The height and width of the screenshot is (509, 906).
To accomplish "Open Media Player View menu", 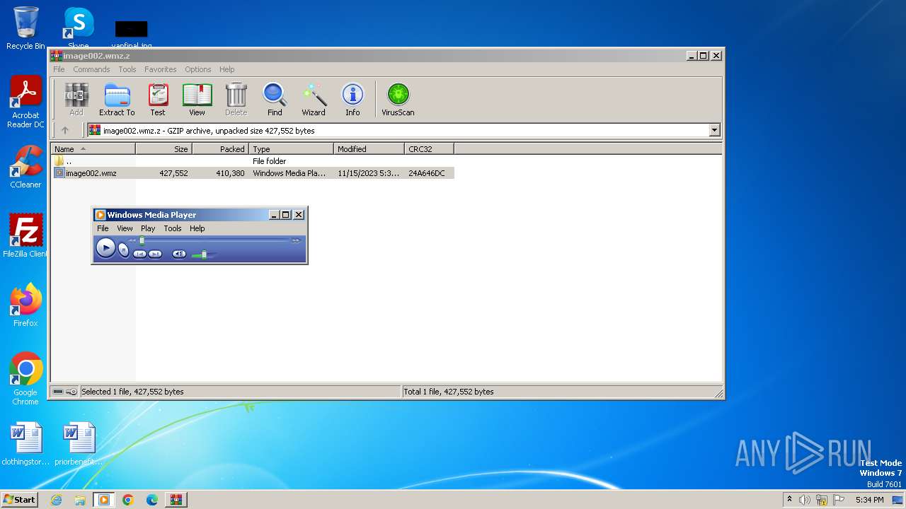I will pos(125,228).
